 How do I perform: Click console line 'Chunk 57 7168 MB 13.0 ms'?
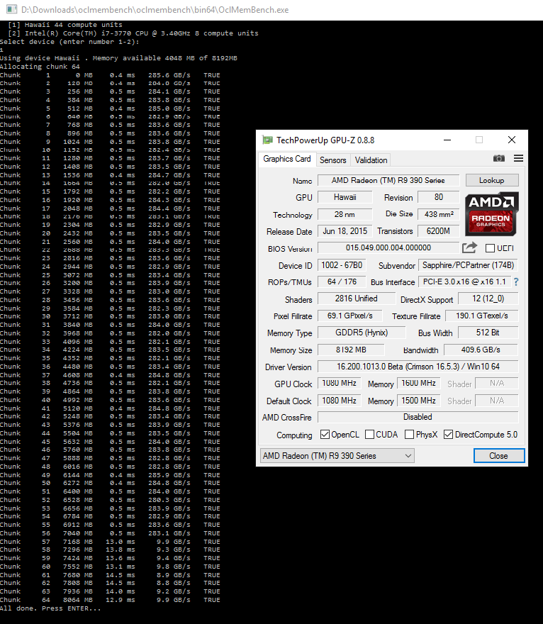(x=110, y=542)
